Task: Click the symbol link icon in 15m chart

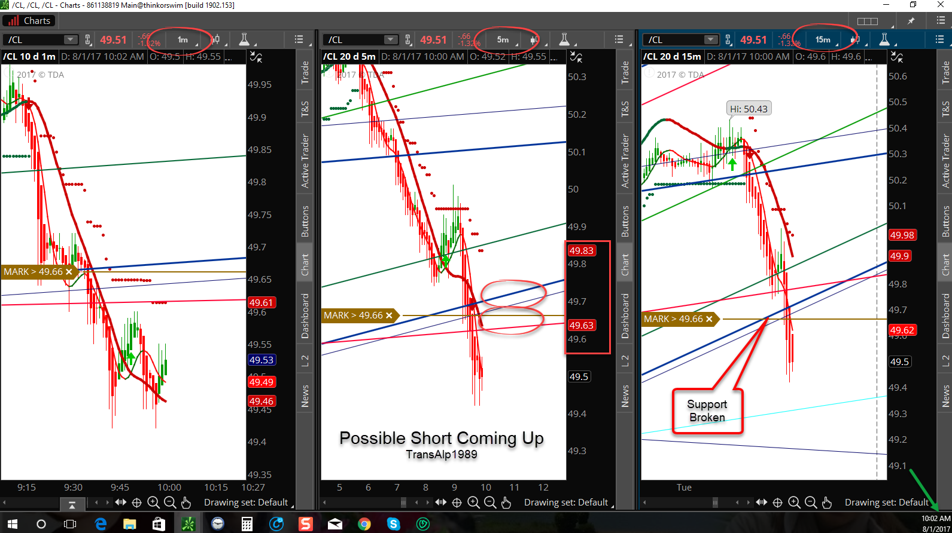Action: coord(728,39)
